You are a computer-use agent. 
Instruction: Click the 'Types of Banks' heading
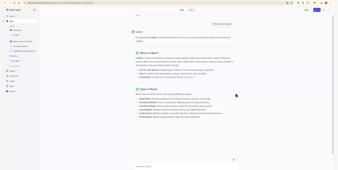click(149, 89)
